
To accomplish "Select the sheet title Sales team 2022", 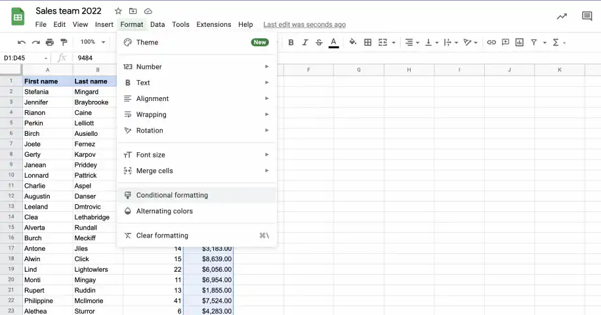I will click(x=69, y=11).
